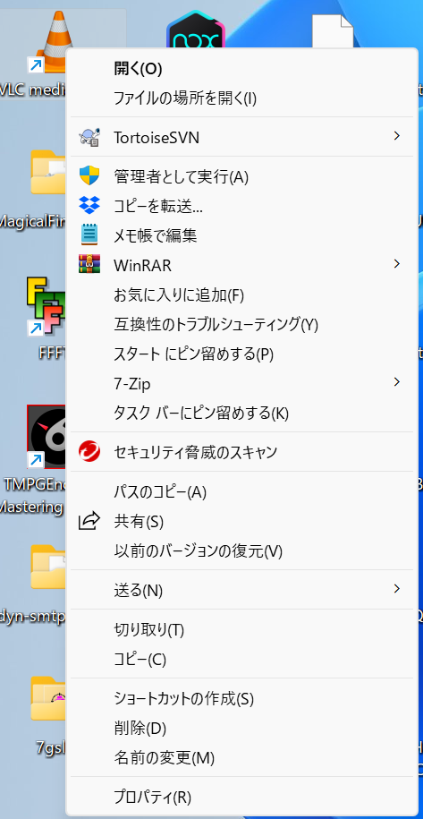Select the TMPGEnc Mastering desktop shortcut
Screen dimensions: 423x819
(x=47, y=436)
